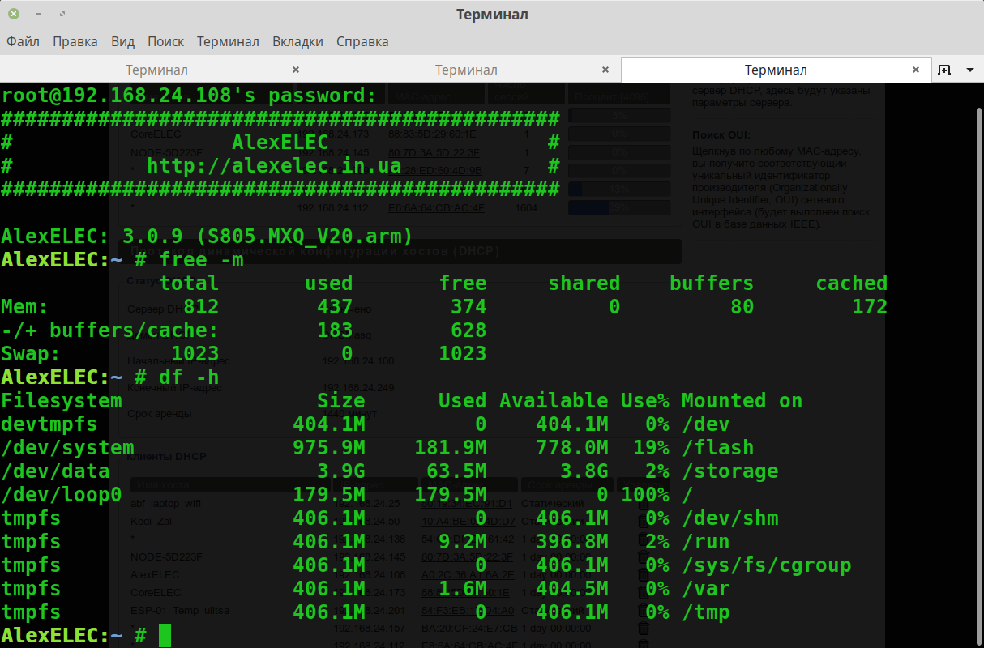Open the Поиск menu

pos(165,41)
